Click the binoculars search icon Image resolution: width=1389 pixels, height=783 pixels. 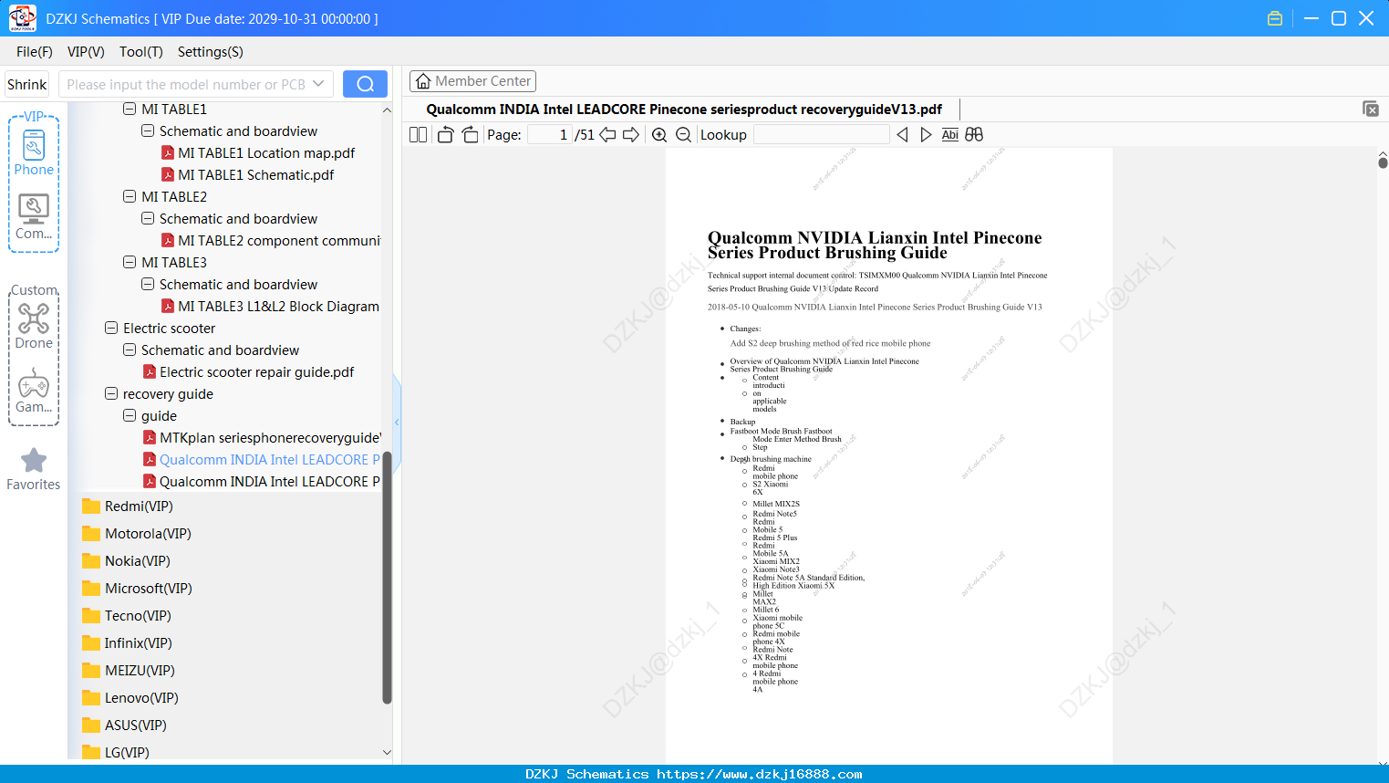974,135
